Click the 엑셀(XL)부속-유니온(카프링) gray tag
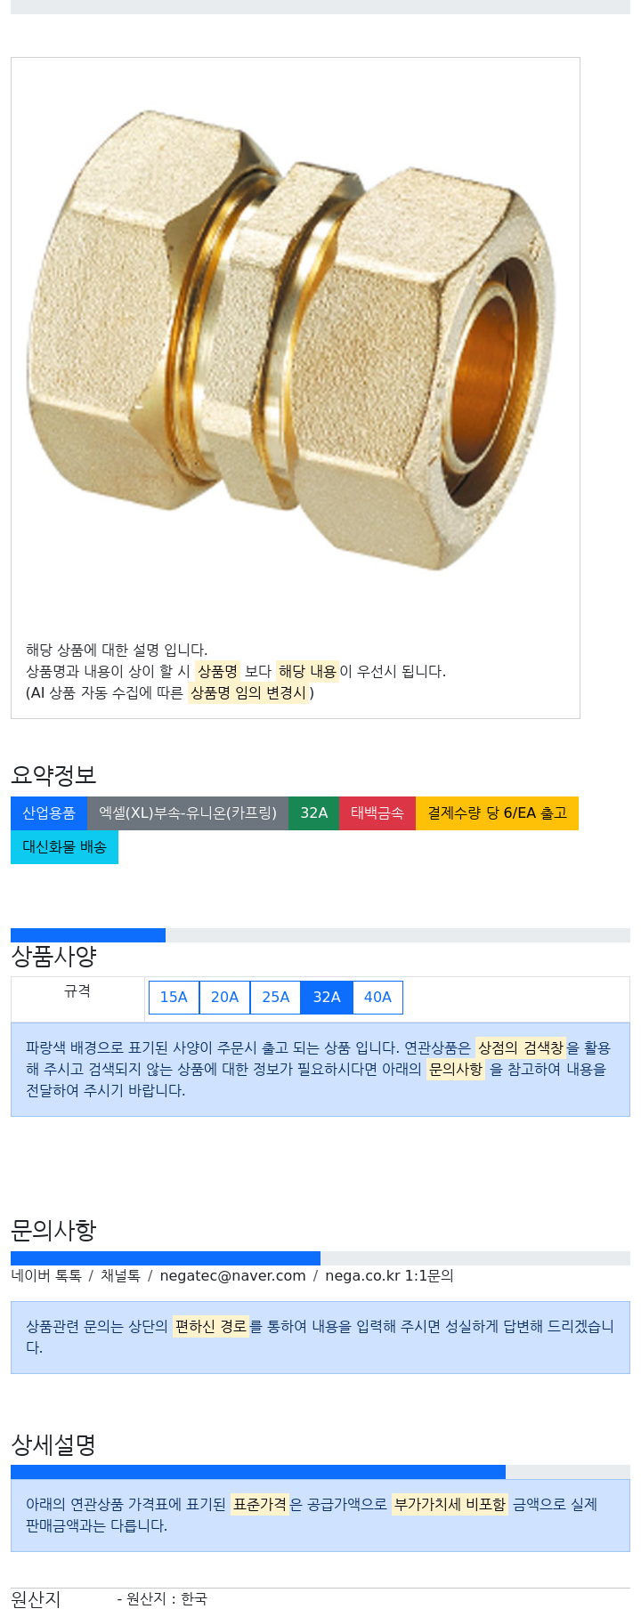 click(x=188, y=813)
